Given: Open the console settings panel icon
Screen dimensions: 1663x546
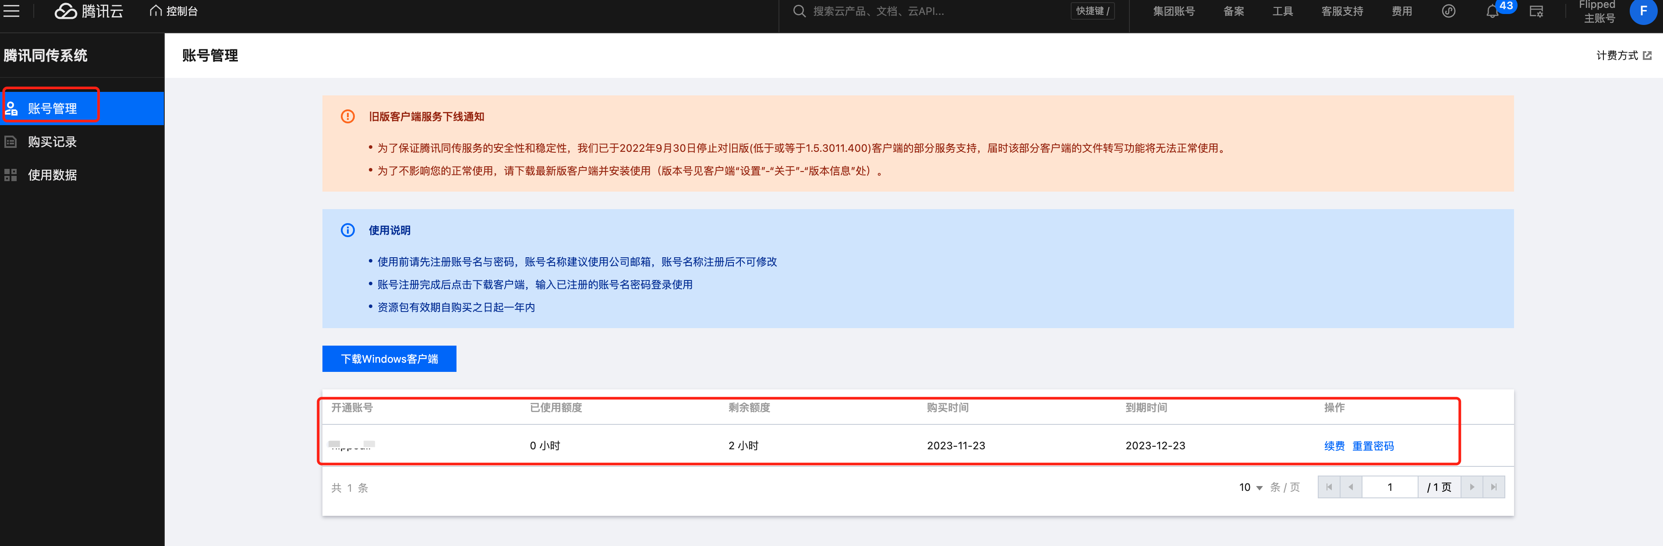Looking at the screenshot, I should point(1536,12).
